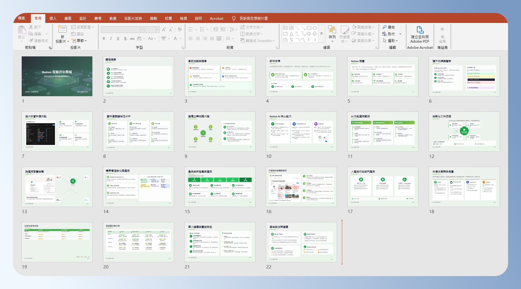The height and width of the screenshot is (289, 521).
Task: Toggle Italic text formatting
Action: (111, 39)
